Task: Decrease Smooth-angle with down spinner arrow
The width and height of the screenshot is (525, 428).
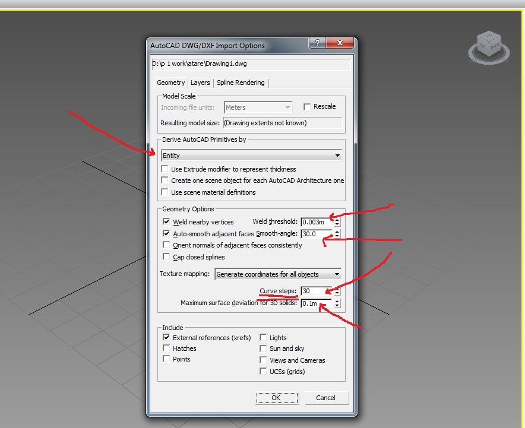Action: [337, 236]
